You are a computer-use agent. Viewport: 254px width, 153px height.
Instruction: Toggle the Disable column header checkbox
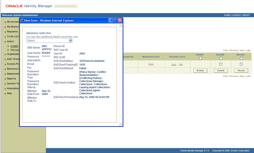[x=221, y=58]
